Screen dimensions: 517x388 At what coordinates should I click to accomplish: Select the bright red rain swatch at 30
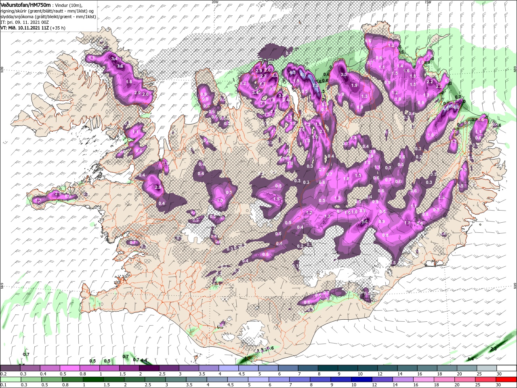point(506,380)
